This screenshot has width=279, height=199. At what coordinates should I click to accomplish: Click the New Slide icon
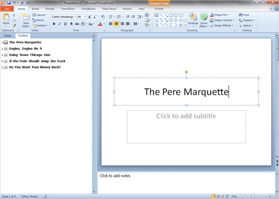point(26,17)
